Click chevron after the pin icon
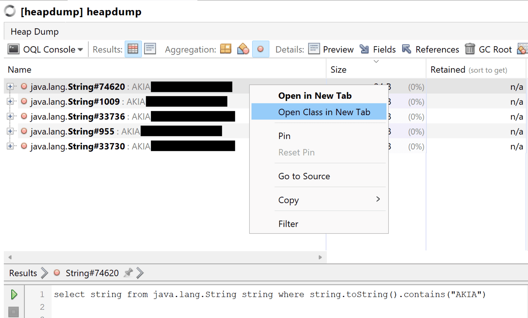528x318 pixels. (x=140, y=273)
